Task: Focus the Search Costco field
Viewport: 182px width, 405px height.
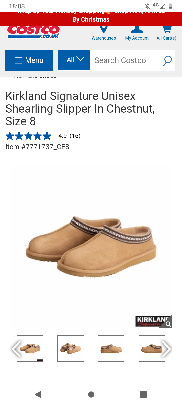Action: point(126,60)
